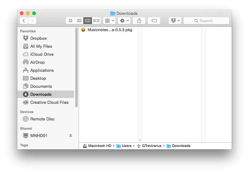
Task: Open the MNHD01 shared computer
Action: pos(46,135)
